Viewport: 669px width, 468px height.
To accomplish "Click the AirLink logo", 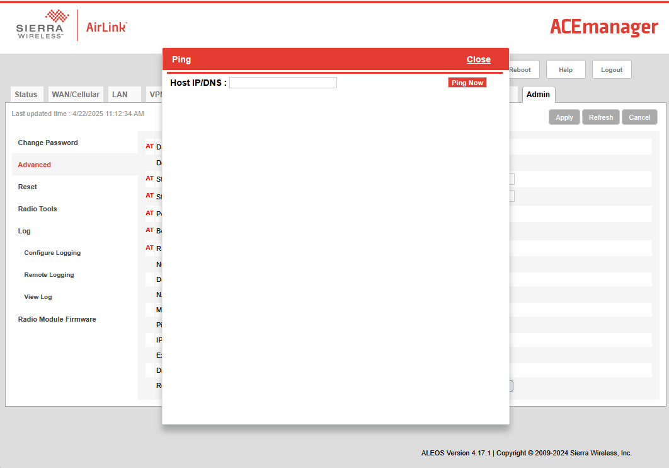I will 106,27.
